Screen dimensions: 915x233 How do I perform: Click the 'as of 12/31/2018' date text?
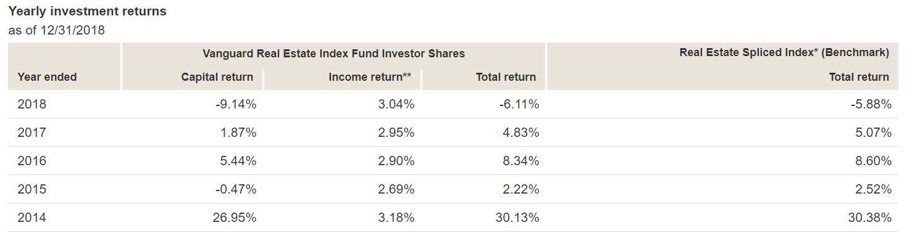click(56, 30)
